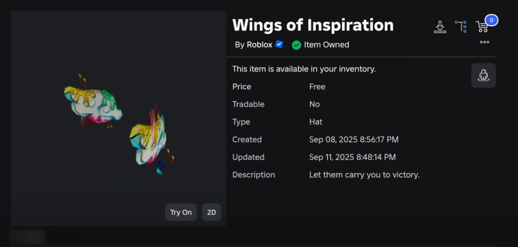Click the Hat type value
The width and height of the screenshot is (518, 247).
(x=316, y=122)
